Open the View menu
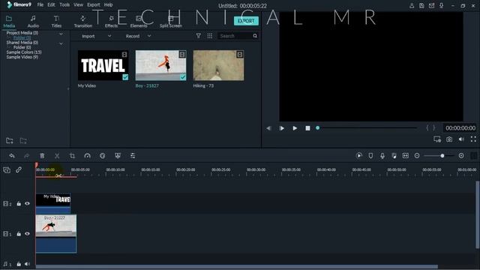The height and width of the screenshot is (270, 480). point(78,5)
